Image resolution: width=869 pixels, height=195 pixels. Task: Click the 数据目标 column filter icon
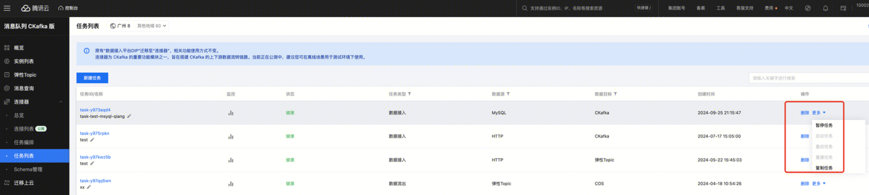coord(615,94)
